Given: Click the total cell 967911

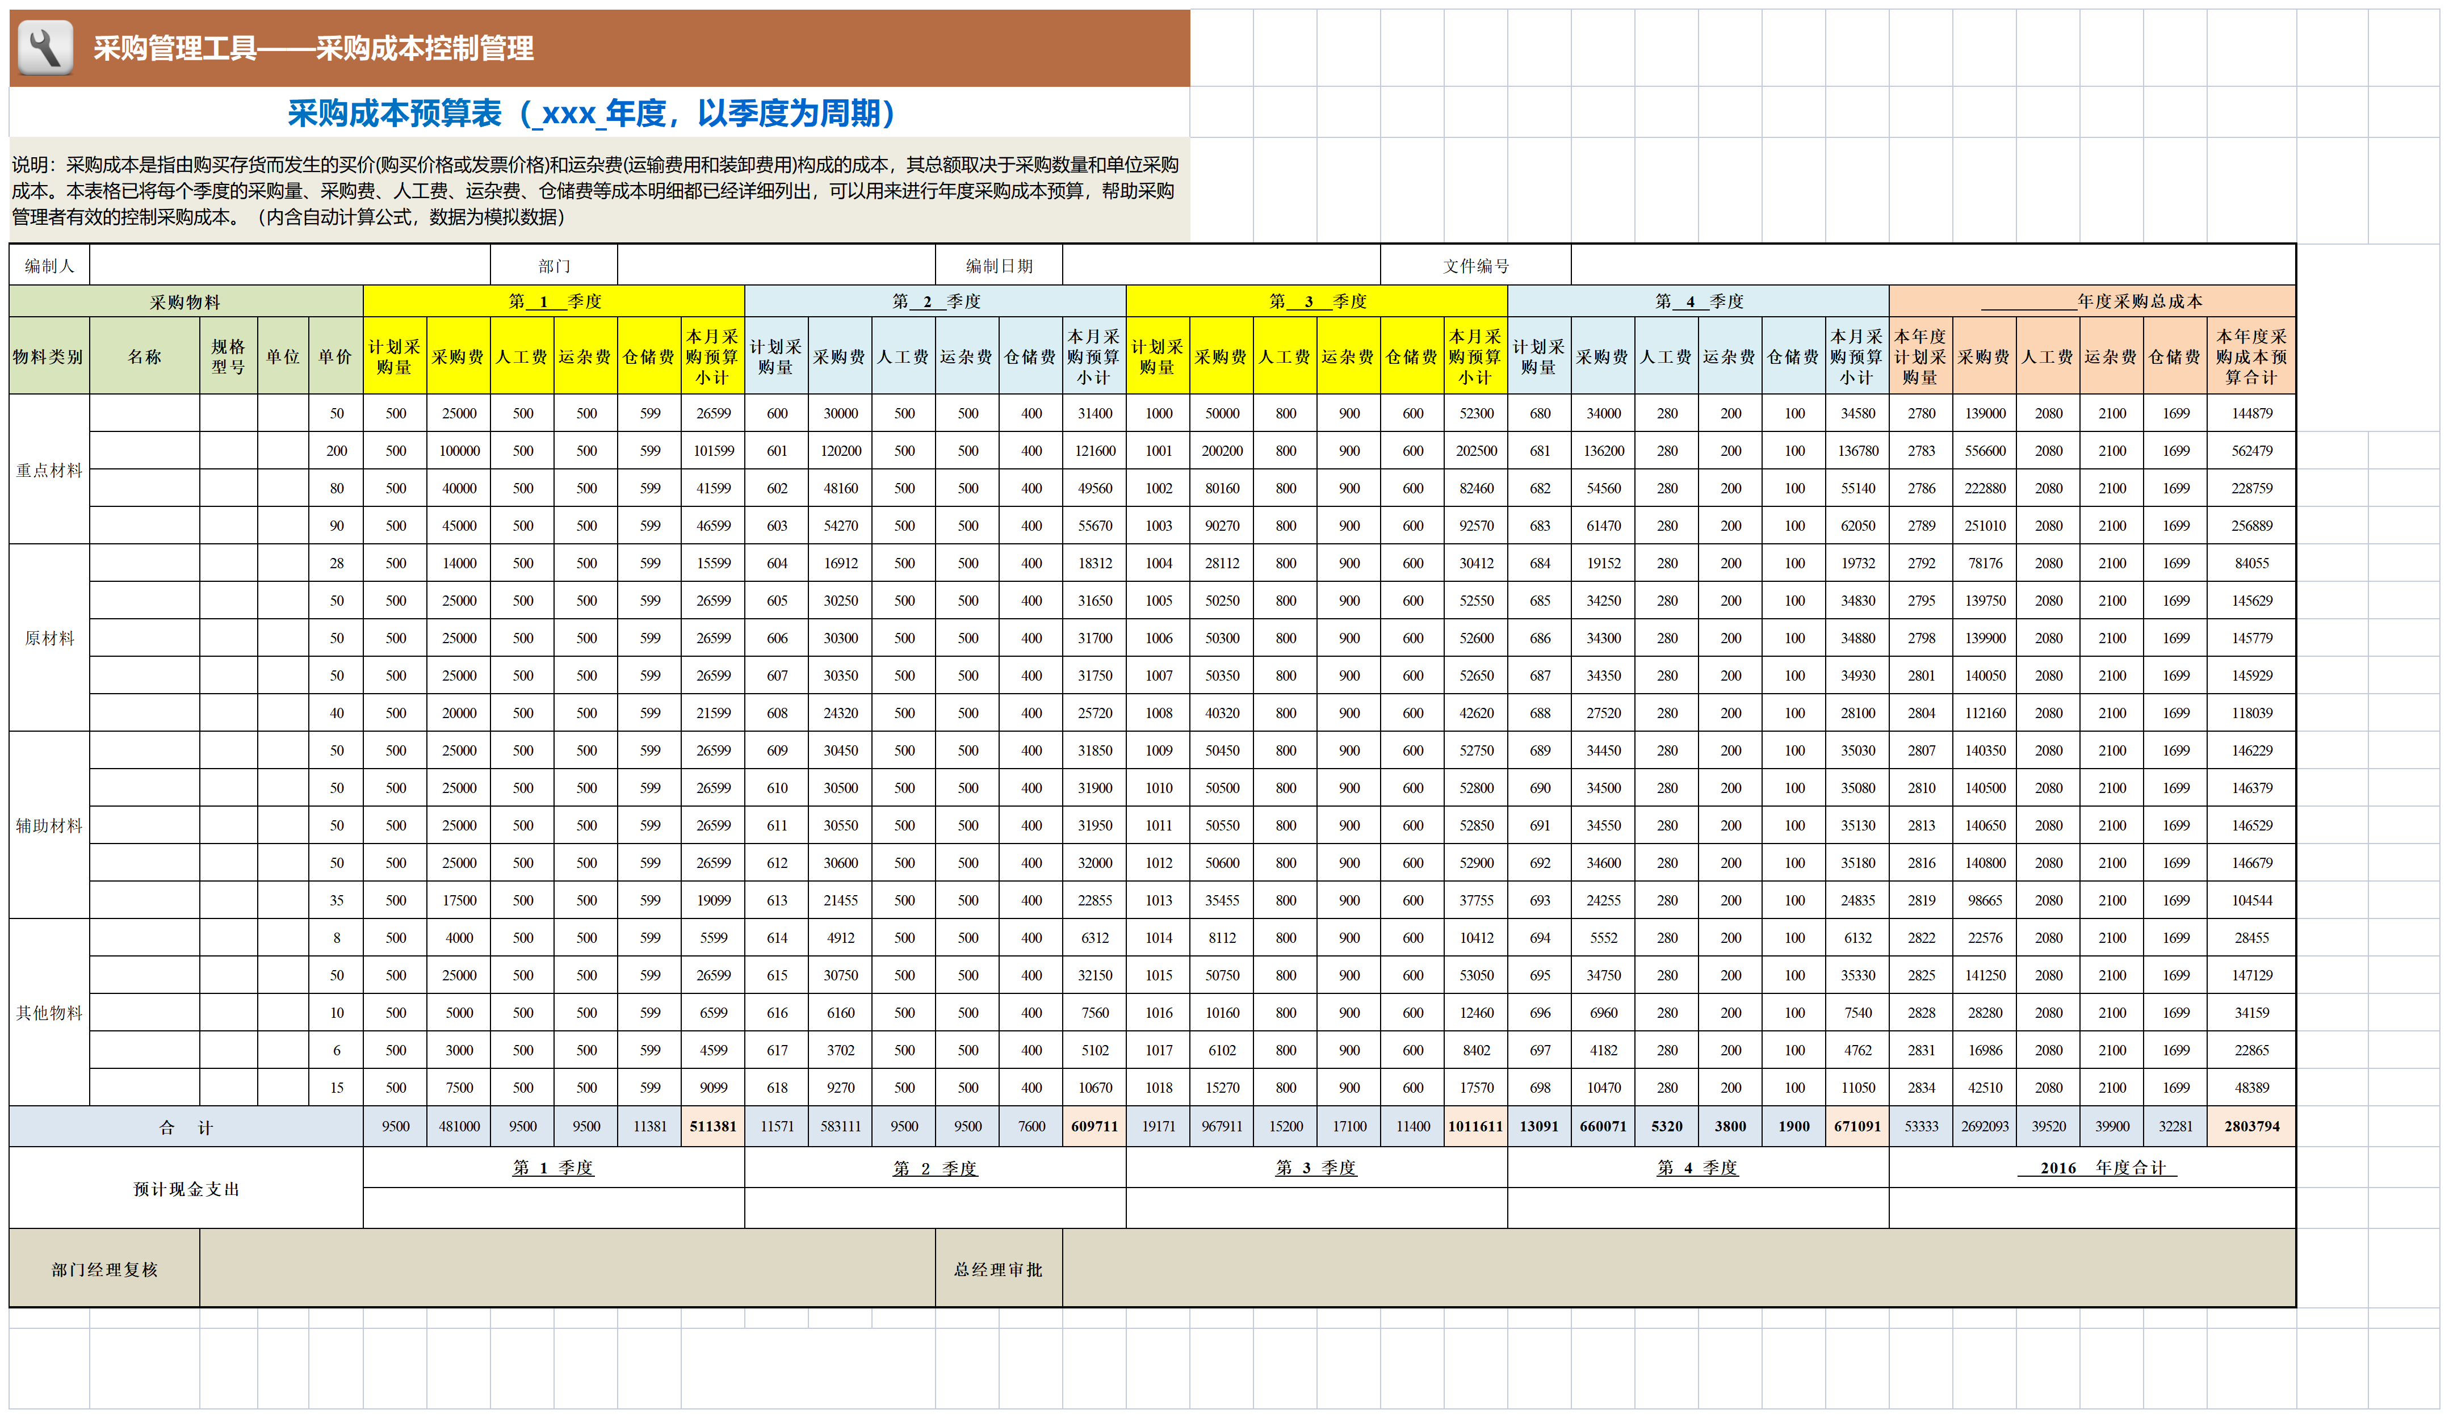Looking at the screenshot, I should (1222, 1126).
